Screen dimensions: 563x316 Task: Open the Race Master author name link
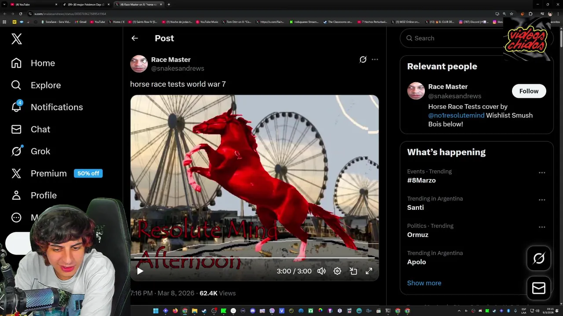pos(171,60)
